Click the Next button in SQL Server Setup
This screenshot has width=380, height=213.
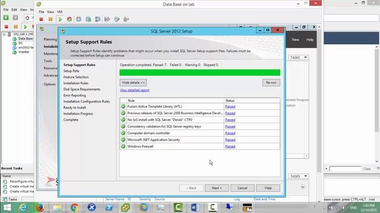pyautogui.click(x=217, y=188)
